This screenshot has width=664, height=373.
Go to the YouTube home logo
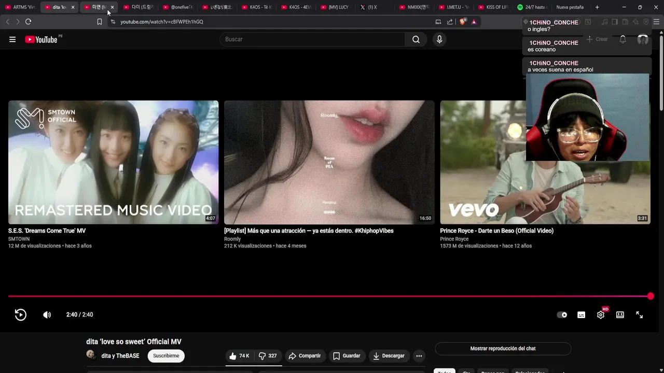tap(41, 39)
